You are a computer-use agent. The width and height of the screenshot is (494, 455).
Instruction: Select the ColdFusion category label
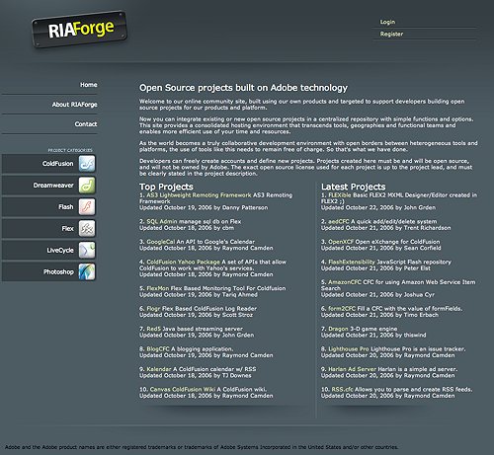[x=58, y=164]
